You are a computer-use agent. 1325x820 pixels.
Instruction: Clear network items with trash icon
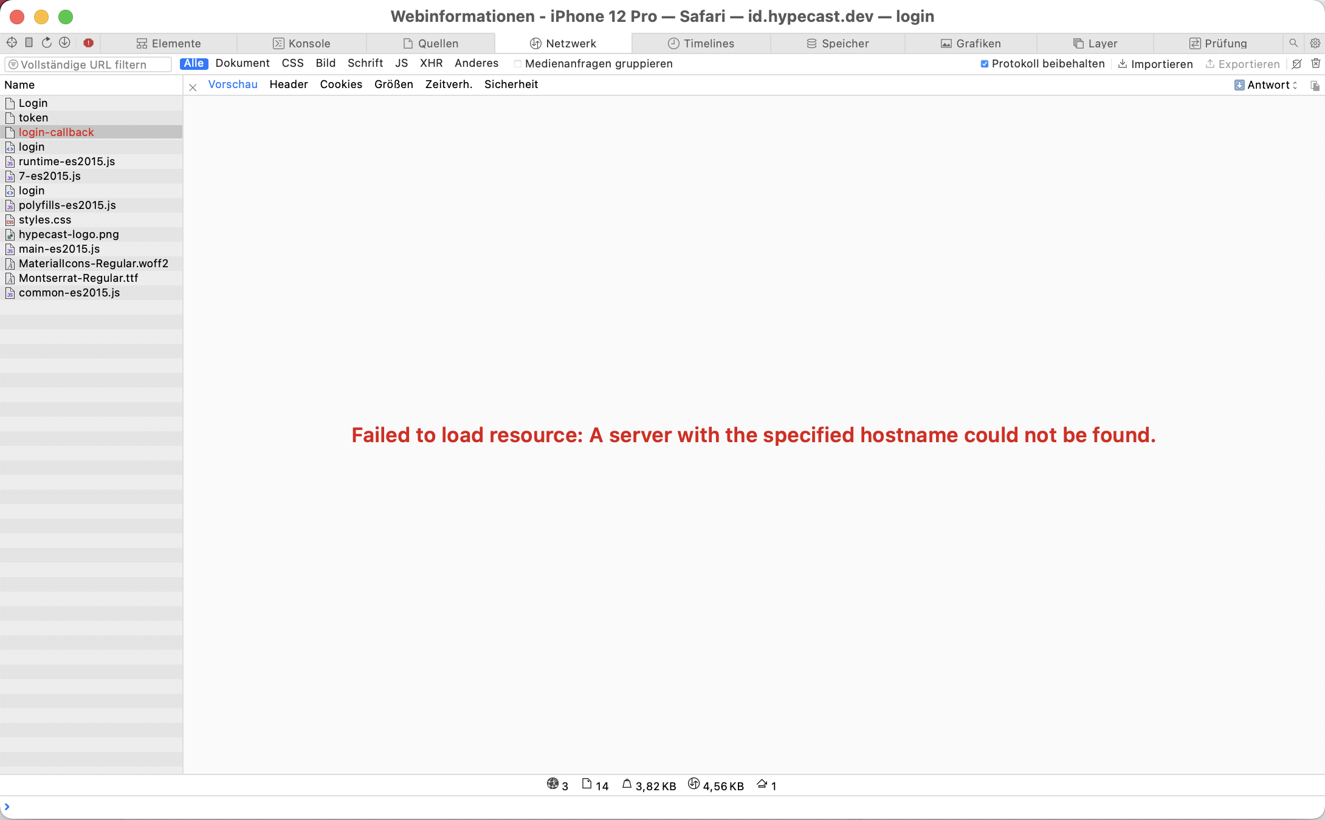1315,64
